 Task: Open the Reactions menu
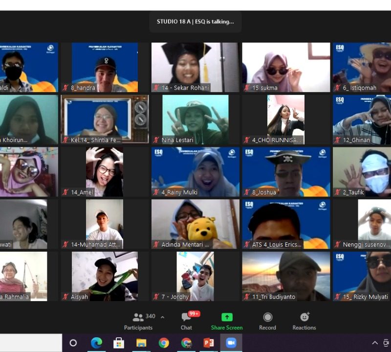click(304, 321)
